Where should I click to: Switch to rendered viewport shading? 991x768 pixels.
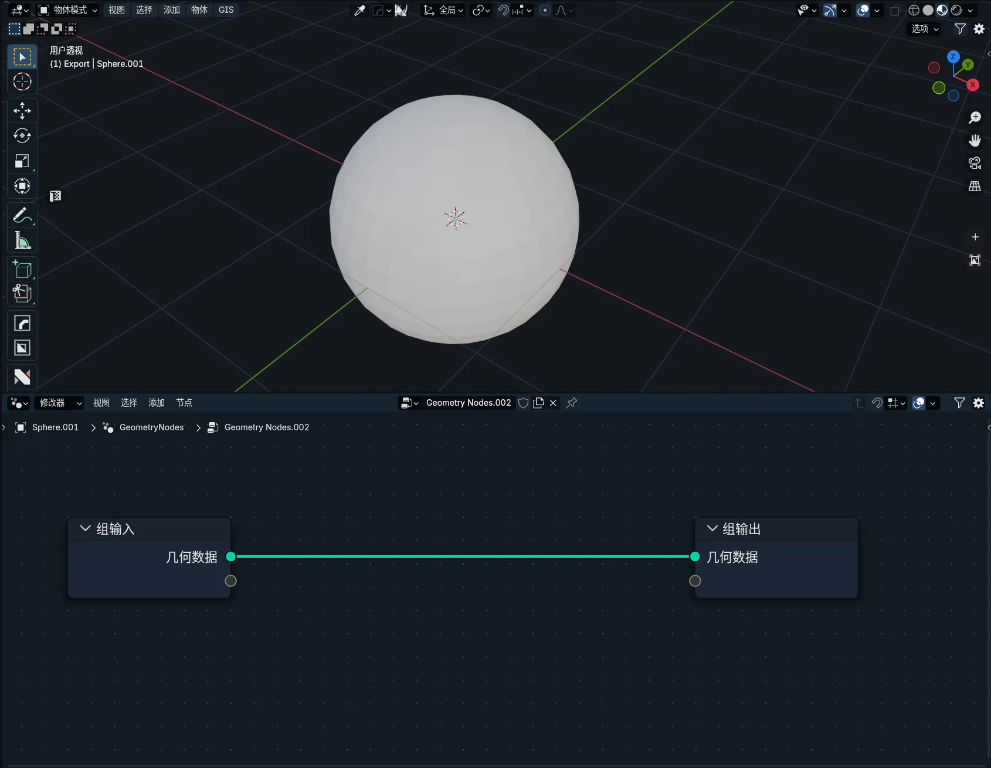pos(956,10)
